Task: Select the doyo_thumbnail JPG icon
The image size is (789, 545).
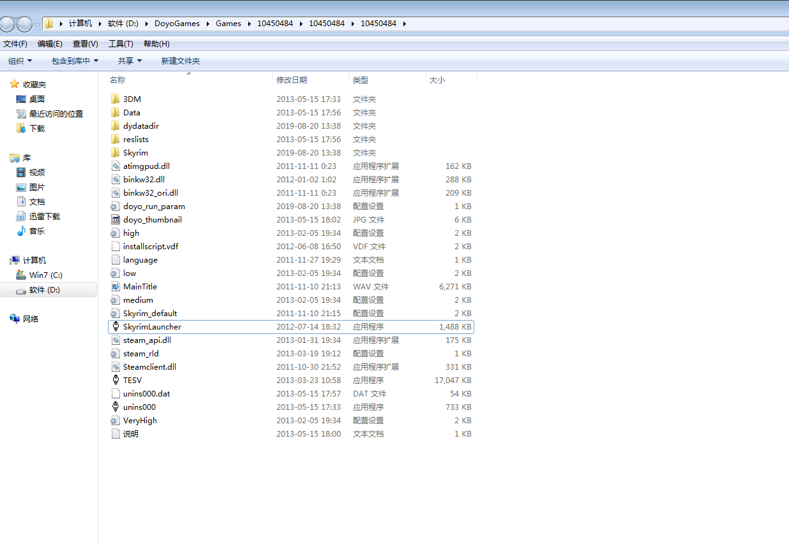Action: pos(115,219)
